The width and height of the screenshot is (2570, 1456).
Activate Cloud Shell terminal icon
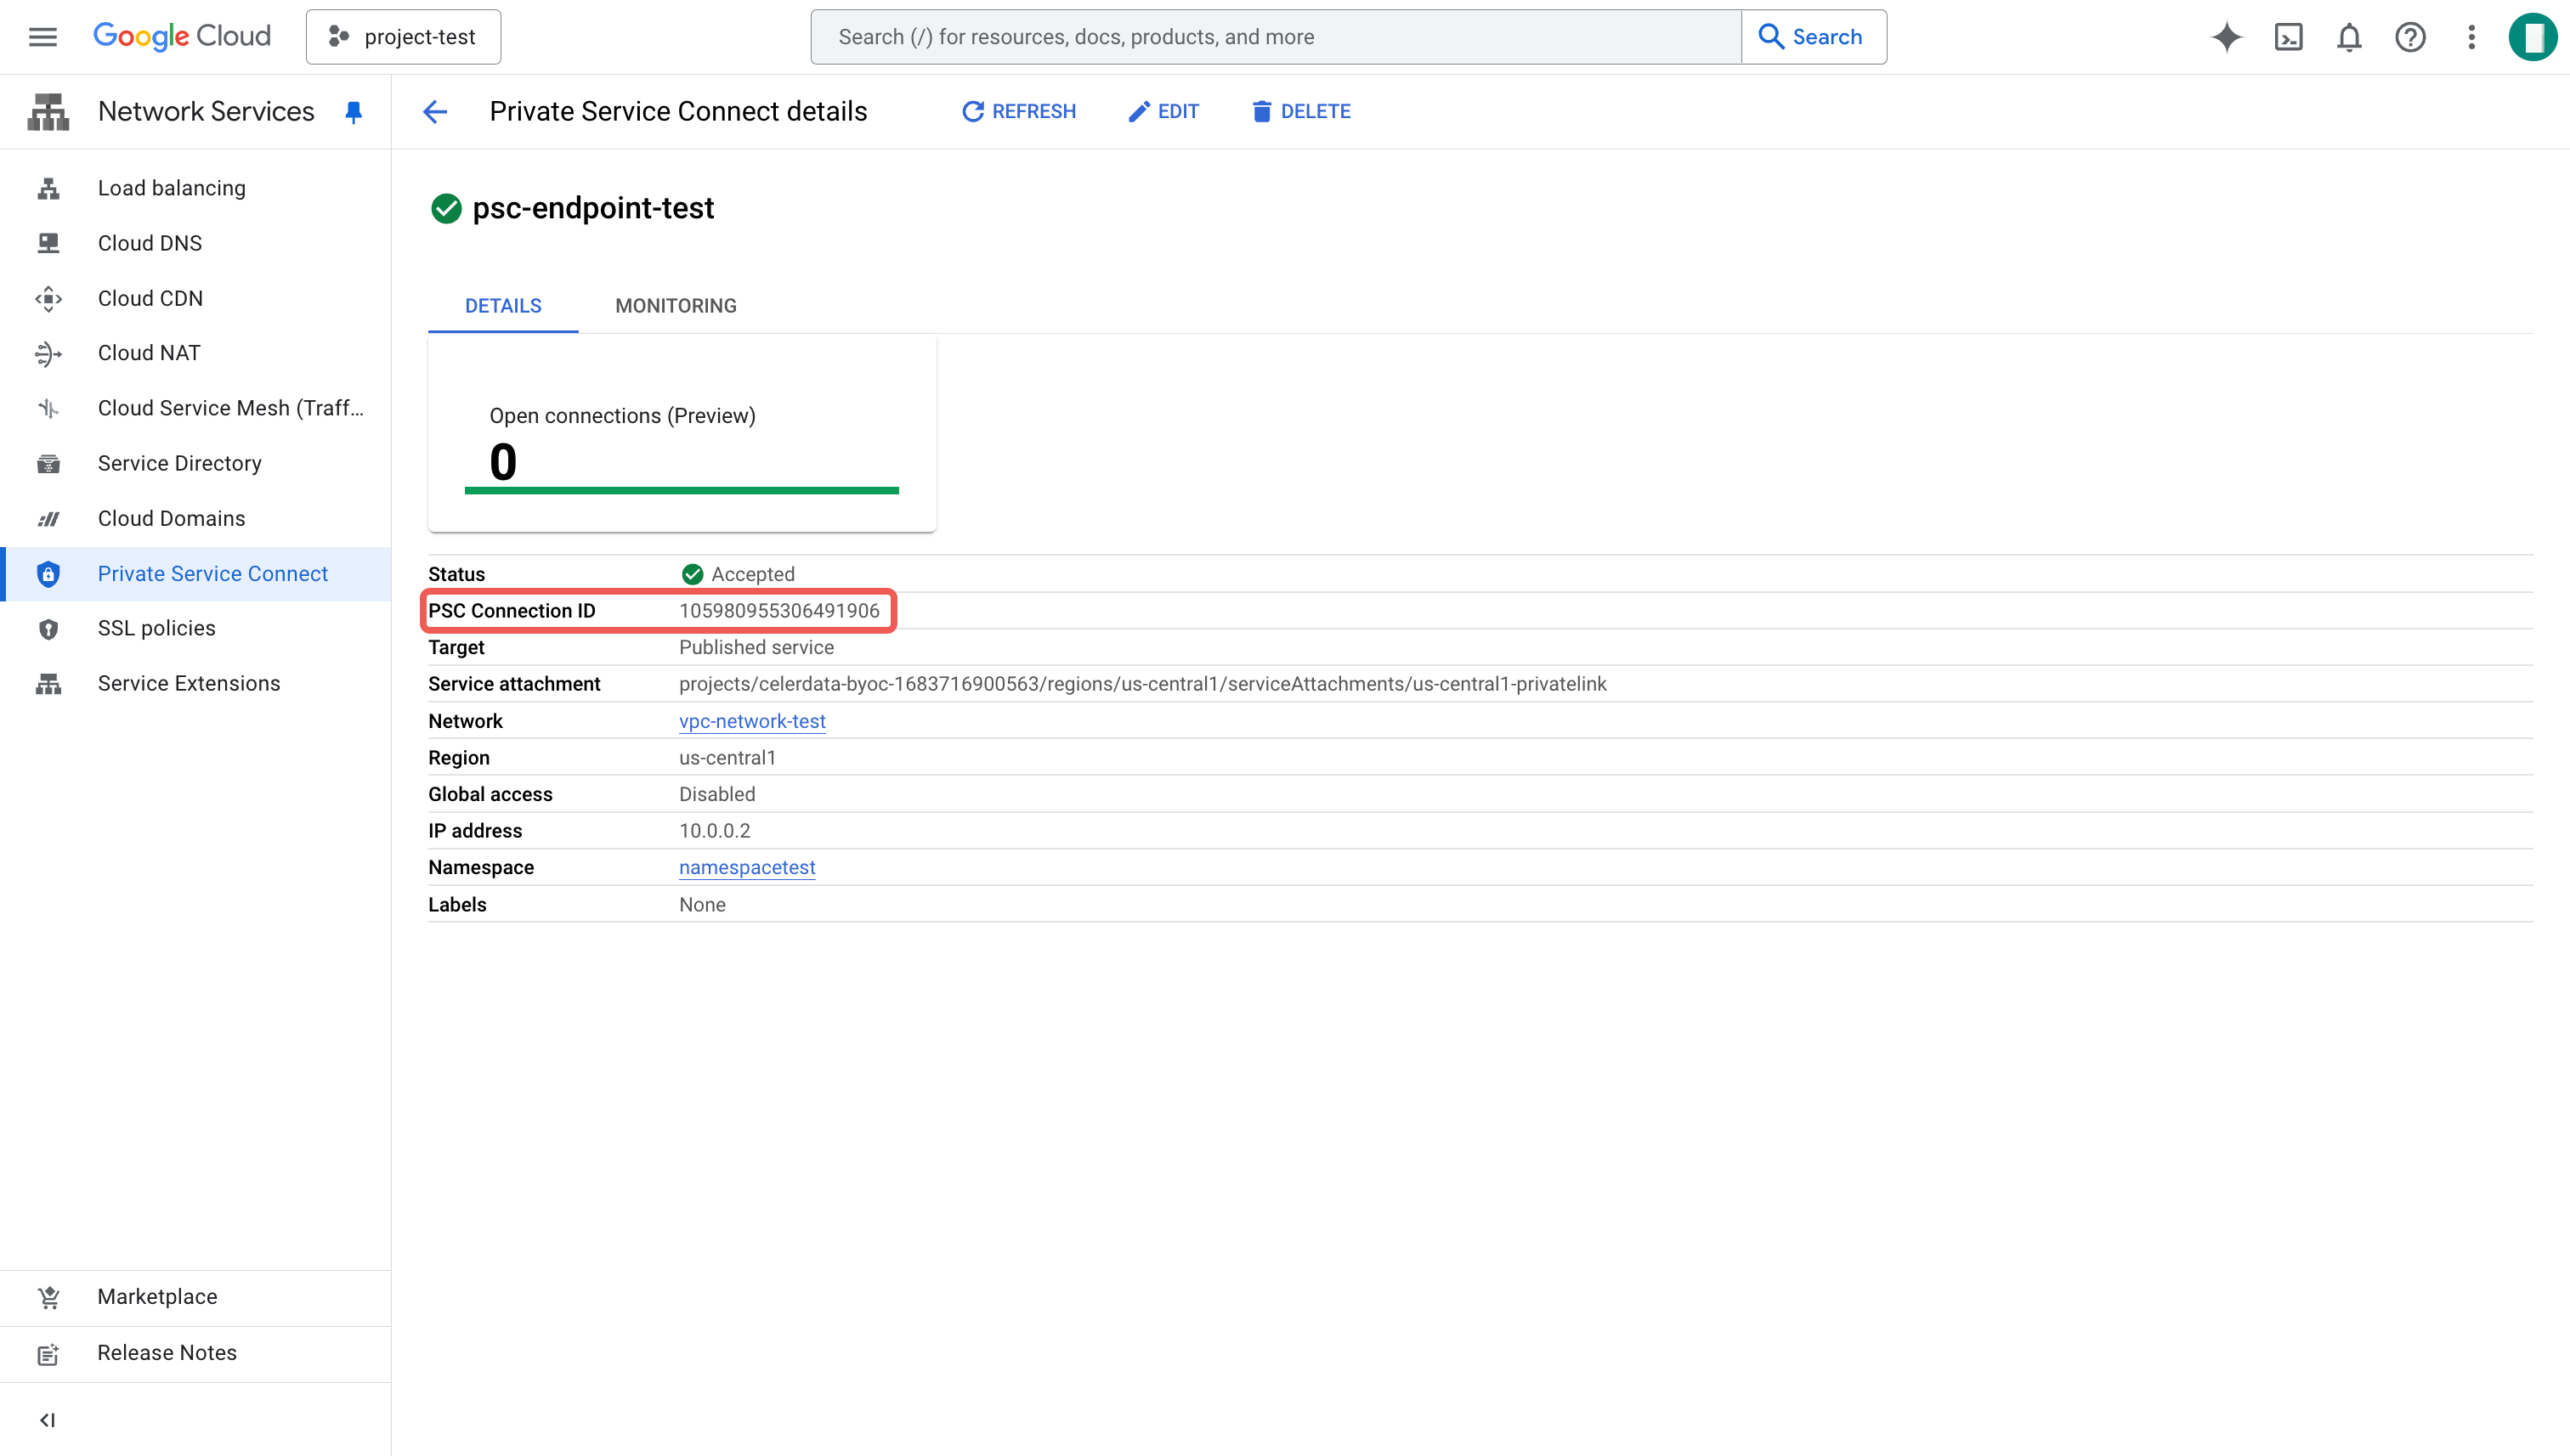pos(2288,37)
